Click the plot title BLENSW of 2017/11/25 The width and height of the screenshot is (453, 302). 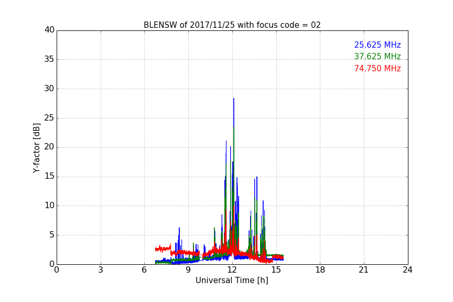pyautogui.click(x=232, y=25)
